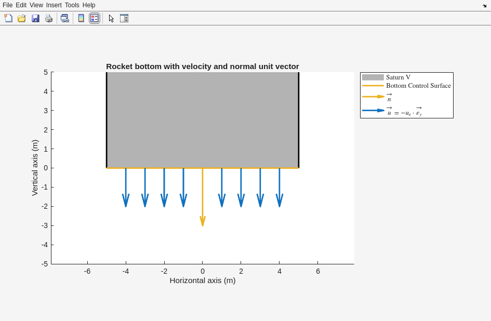Open the Property Inspector icon
The width and height of the screenshot is (491, 321).
tap(124, 18)
